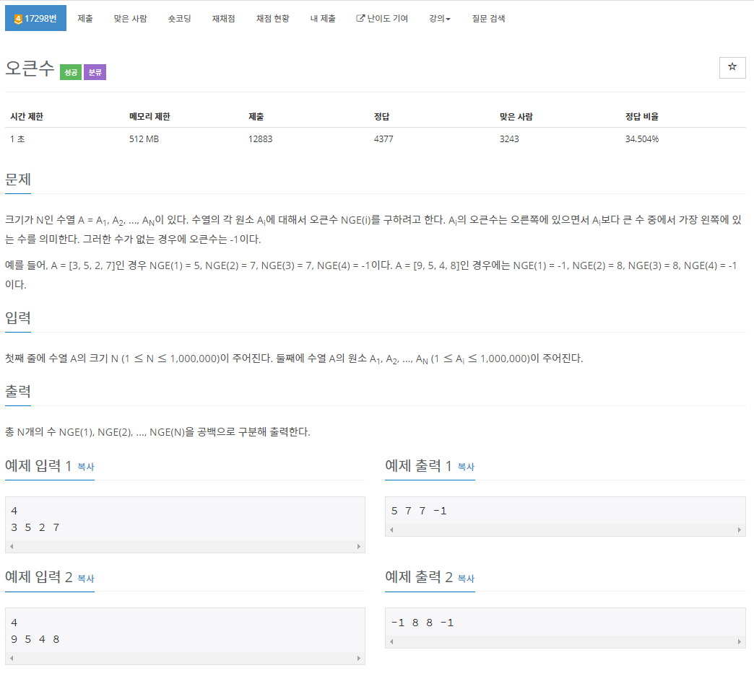The width and height of the screenshot is (754, 681).
Task: Click left scroll arrow of 예제 입력 1 box
Action: (x=12, y=547)
